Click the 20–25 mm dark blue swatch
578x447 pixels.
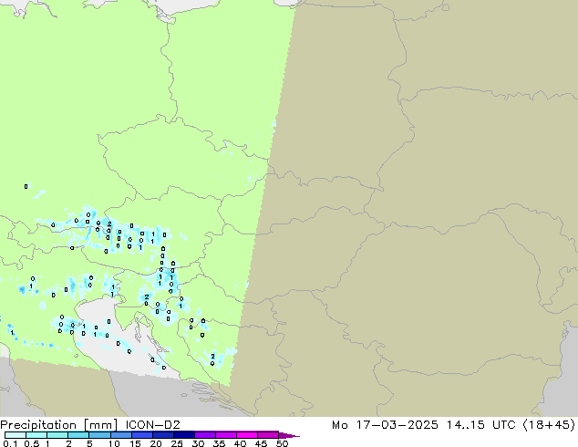click(x=162, y=435)
